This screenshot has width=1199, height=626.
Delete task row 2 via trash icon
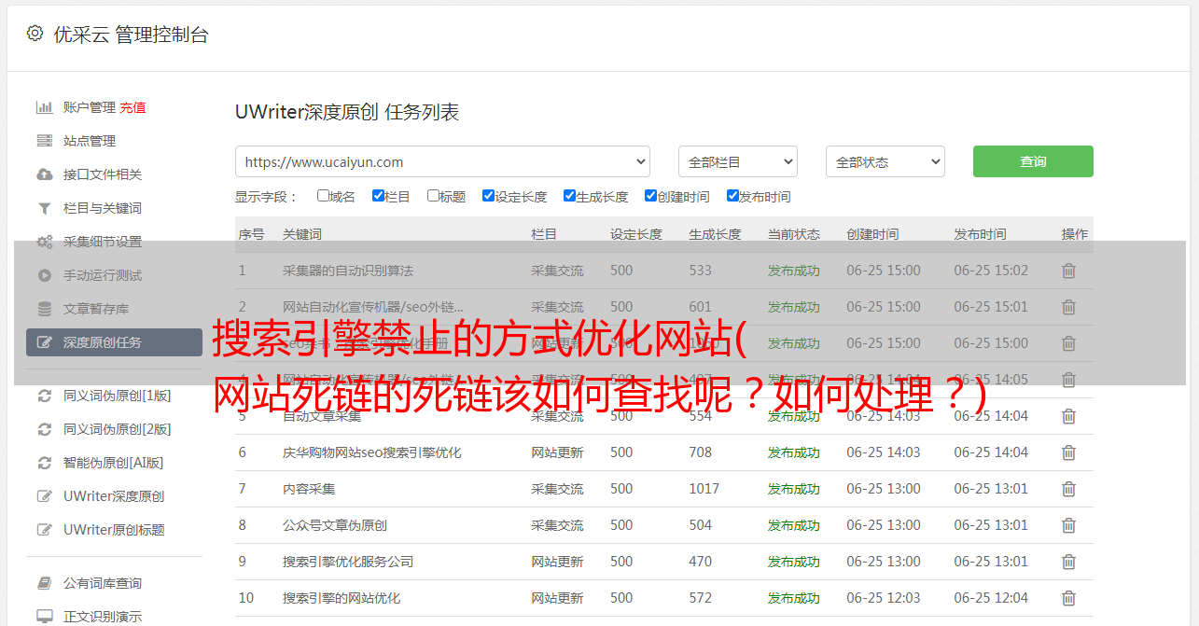click(1069, 307)
